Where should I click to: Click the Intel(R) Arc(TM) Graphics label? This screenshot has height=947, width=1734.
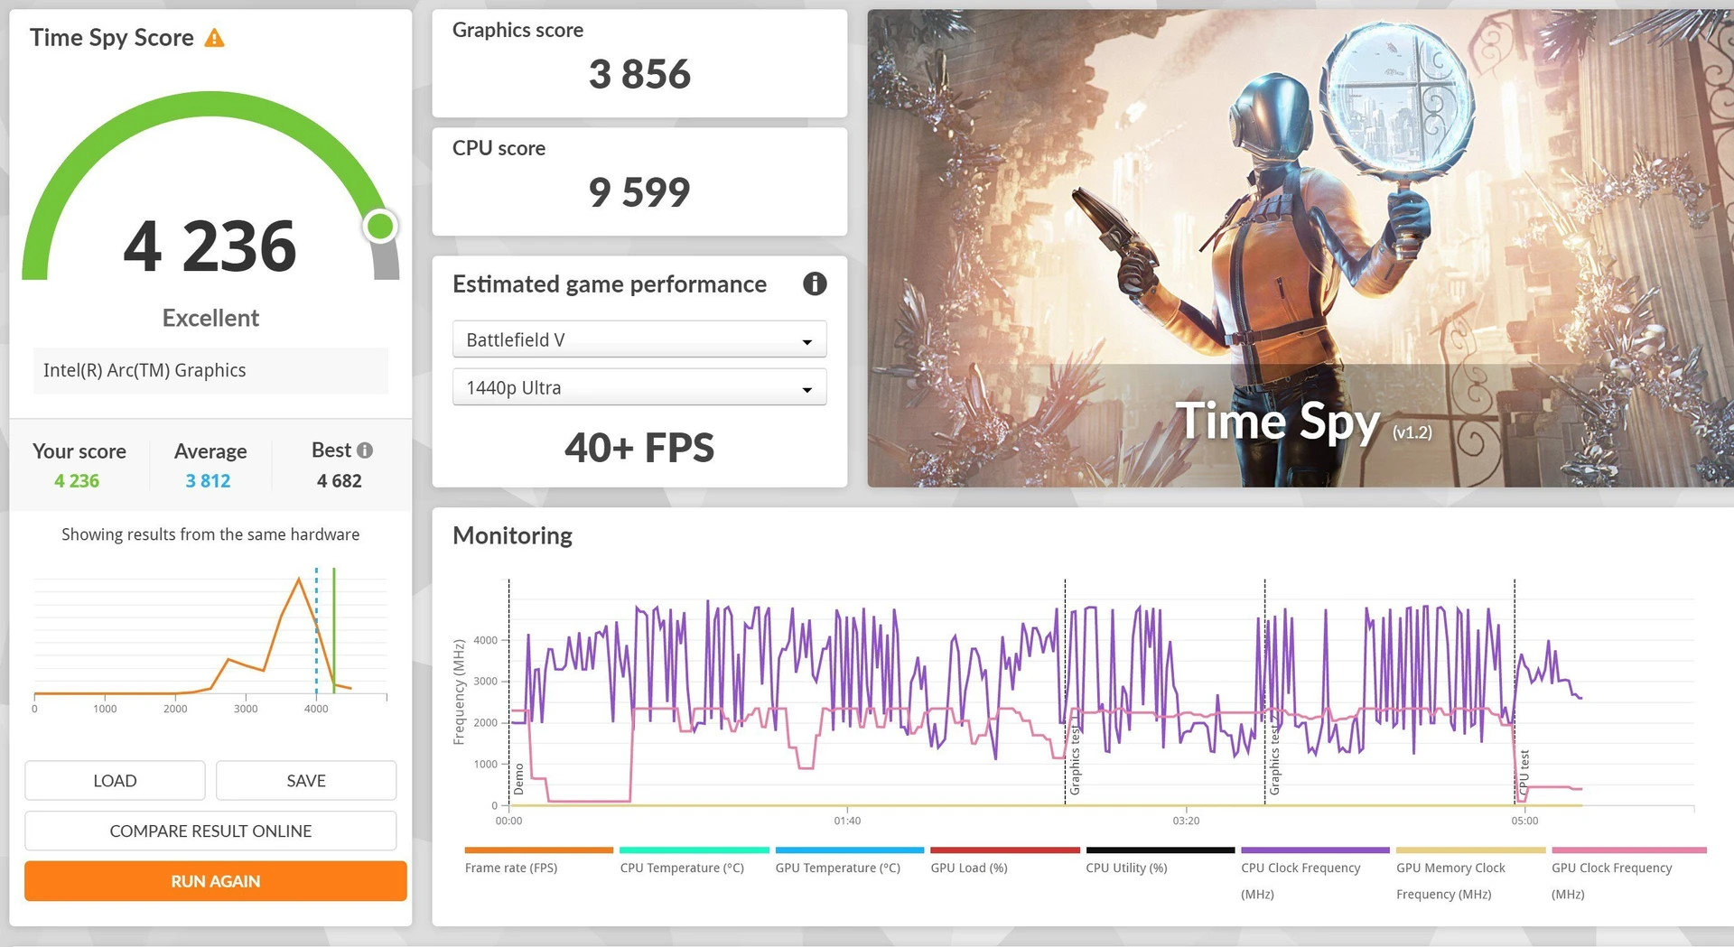tap(144, 370)
